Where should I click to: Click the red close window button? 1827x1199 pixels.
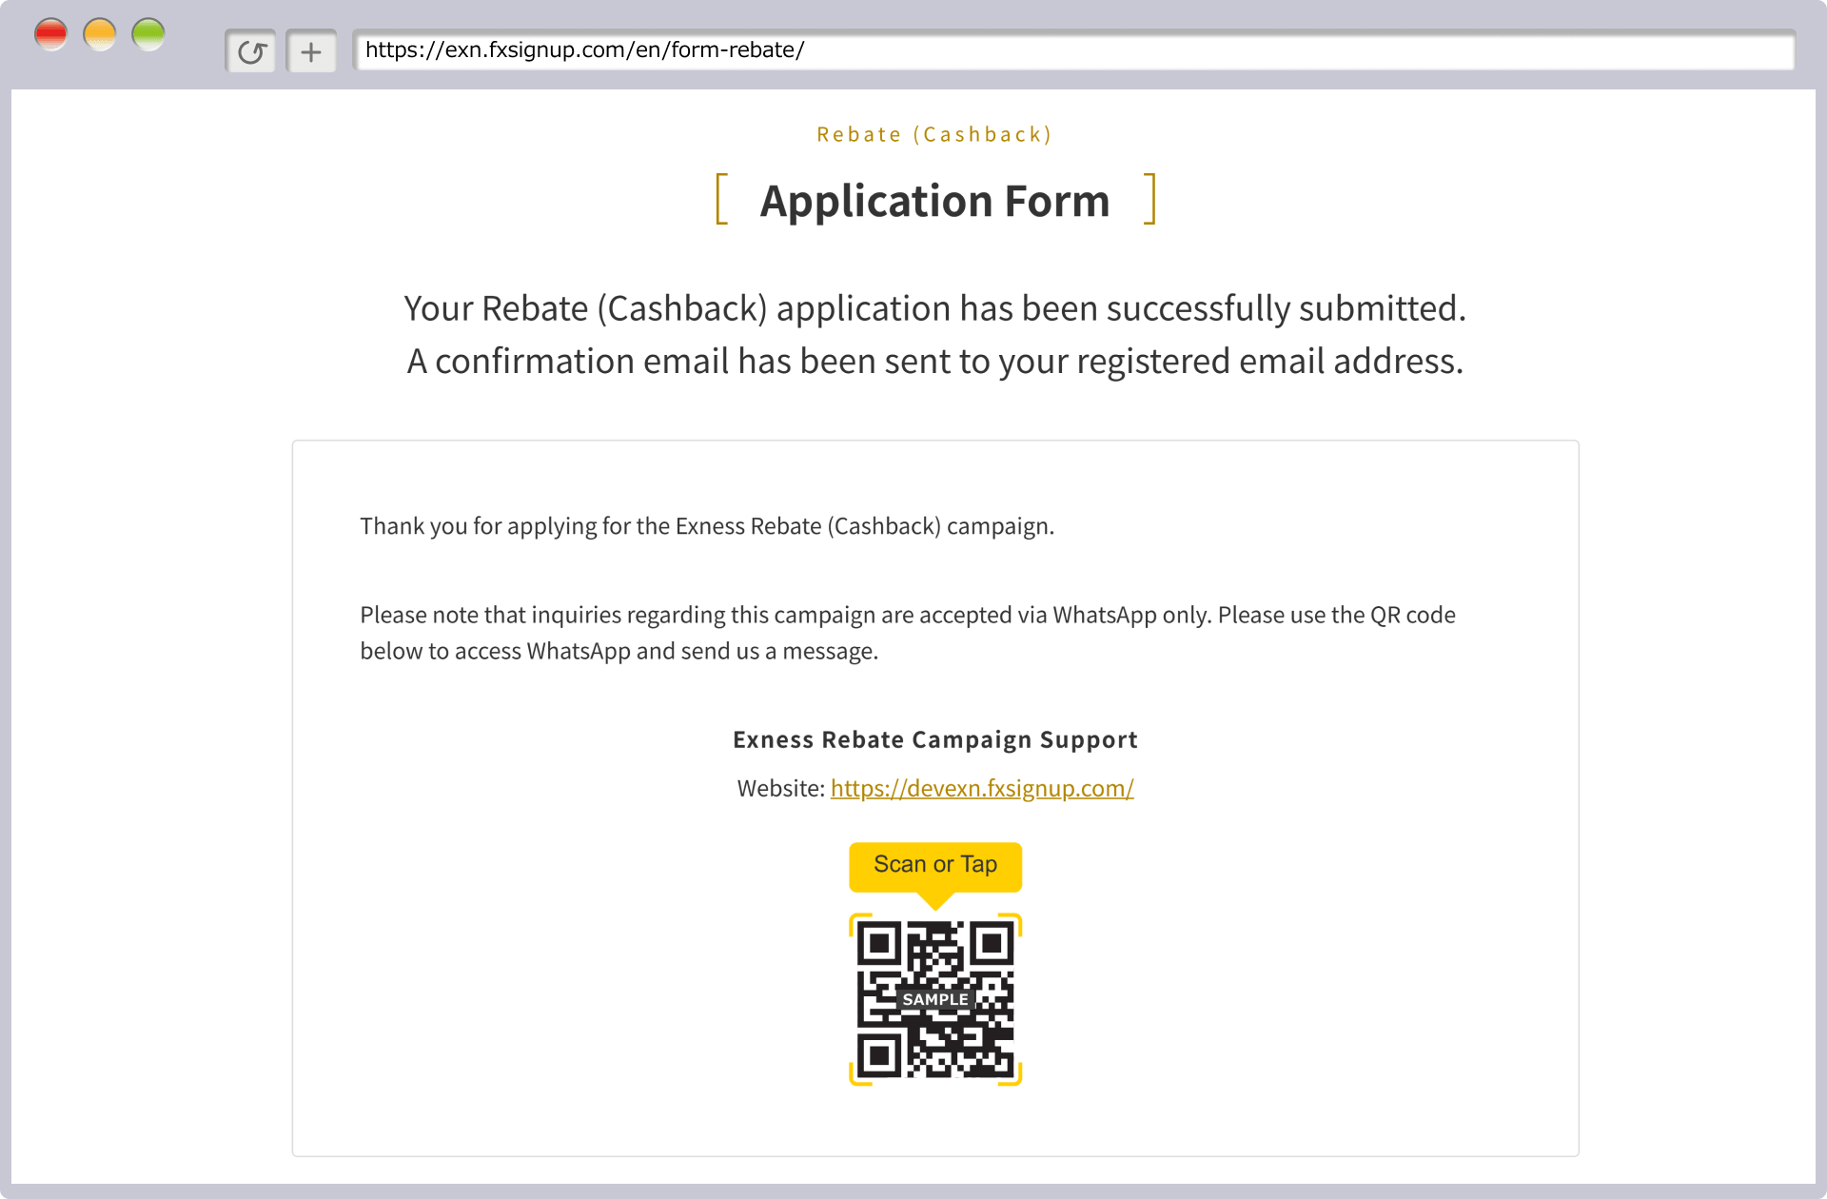pos(50,35)
